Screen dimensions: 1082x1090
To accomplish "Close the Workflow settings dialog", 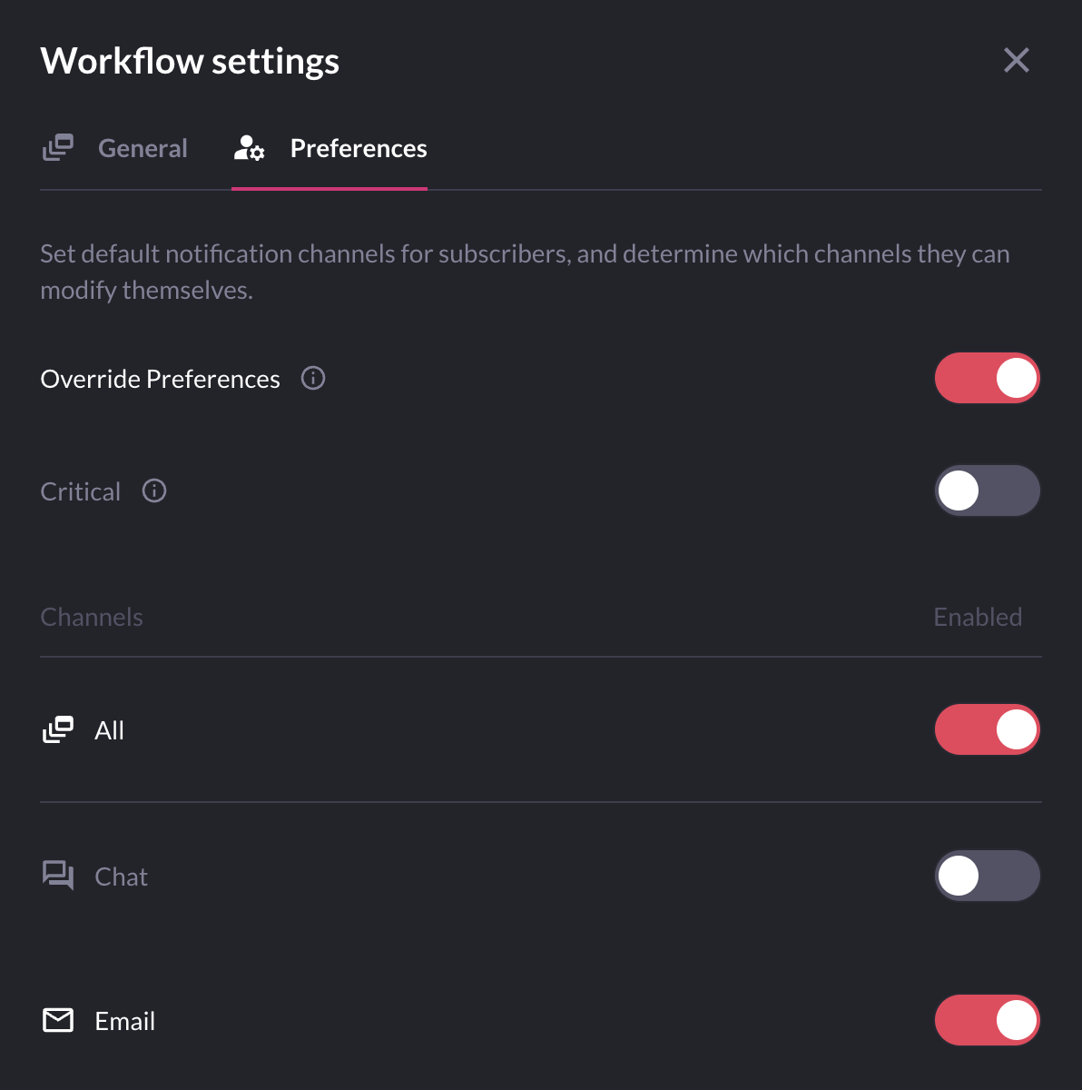I will click(x=1017, y=60).
